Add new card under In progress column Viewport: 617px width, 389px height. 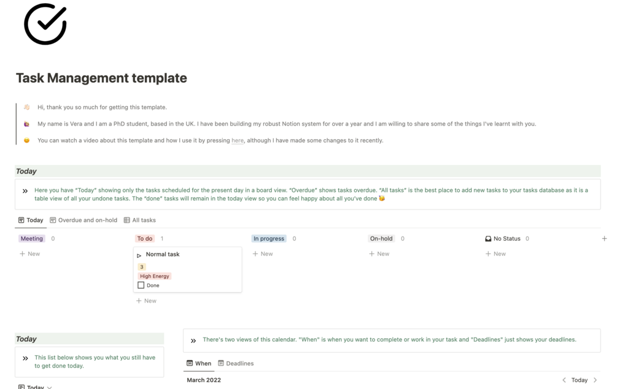263,254
